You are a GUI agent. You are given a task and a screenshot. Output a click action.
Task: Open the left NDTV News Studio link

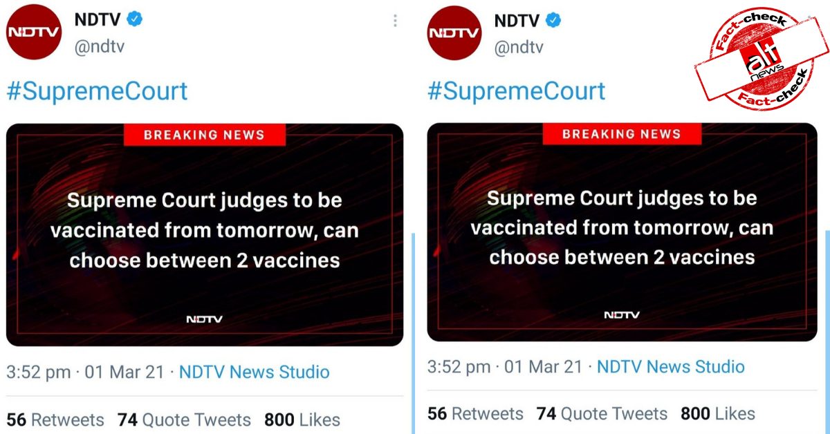[254, 372]
